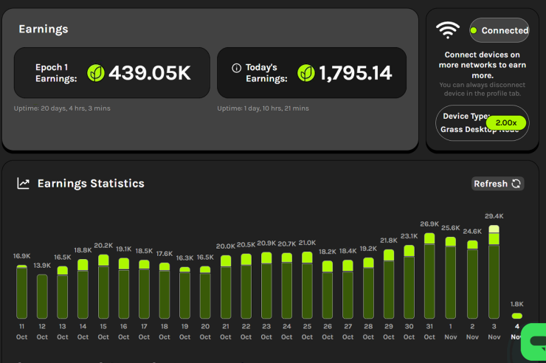The image size is (546, 363).
Task: Click the 17 Oct bar labeled 18.5K
Action: tap(144, 289)
